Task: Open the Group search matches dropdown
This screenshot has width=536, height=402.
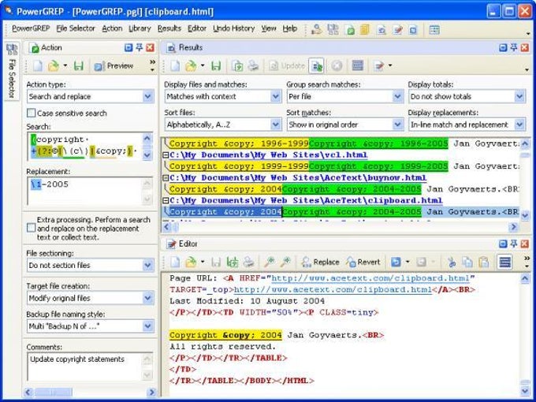Action: (x=397, y=96)
